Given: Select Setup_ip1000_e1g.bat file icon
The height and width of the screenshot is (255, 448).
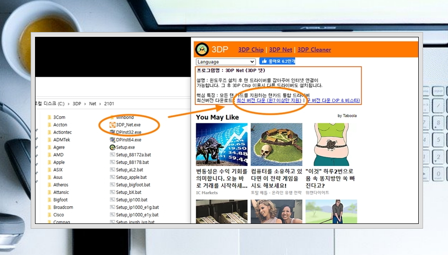Looking at the screenshot, I should [x=112, y=207].
